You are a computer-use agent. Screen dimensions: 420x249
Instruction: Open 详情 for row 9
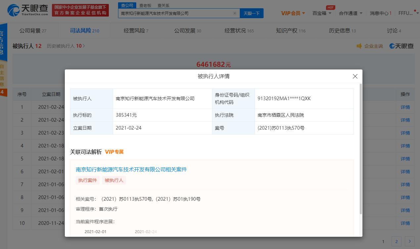(x=405, y=210)
